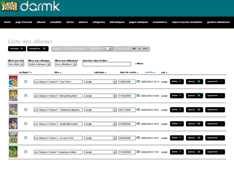Open séries menu item
This screenshot has width=234, height=186.
(70, 22)
